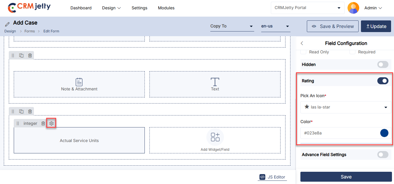
Task: Click the Text widget icon
Action: click(215, 82)
